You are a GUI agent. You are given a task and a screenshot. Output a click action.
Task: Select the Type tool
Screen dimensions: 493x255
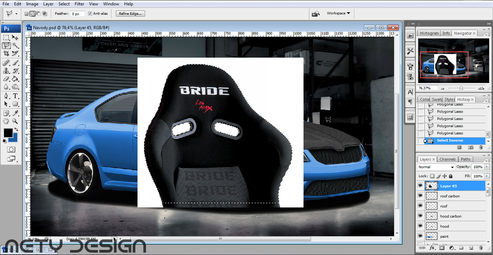point(15,96)
